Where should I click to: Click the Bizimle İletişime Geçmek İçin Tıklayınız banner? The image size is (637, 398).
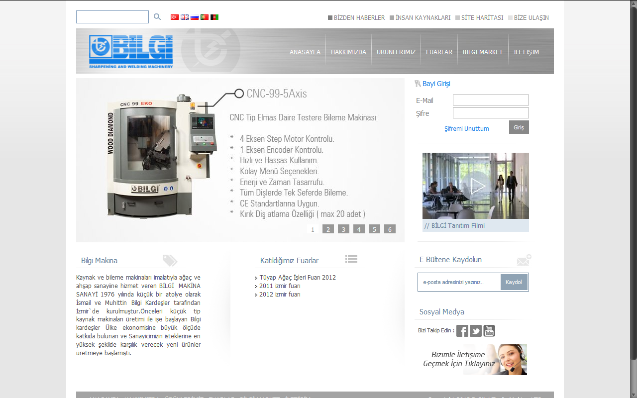(474, 359)
